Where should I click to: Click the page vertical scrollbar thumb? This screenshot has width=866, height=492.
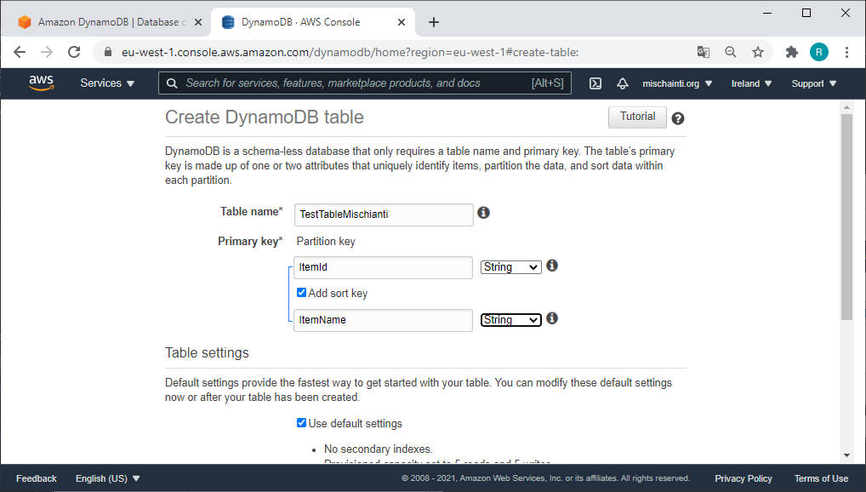click(x=846, y=217)
